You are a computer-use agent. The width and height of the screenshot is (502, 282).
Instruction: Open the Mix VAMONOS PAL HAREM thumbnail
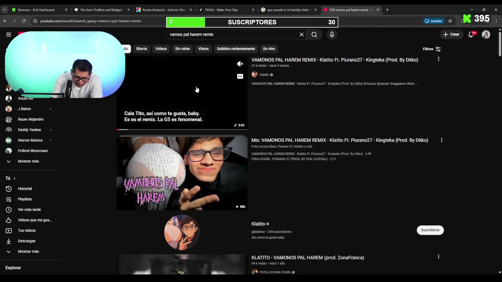click(x=182, y=173)
